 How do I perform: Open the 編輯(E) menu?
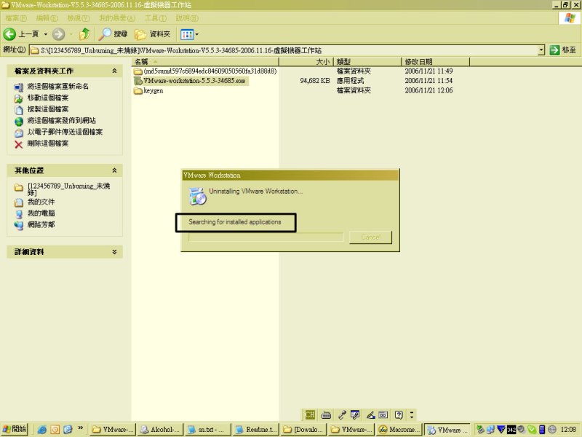pos(47,17)
